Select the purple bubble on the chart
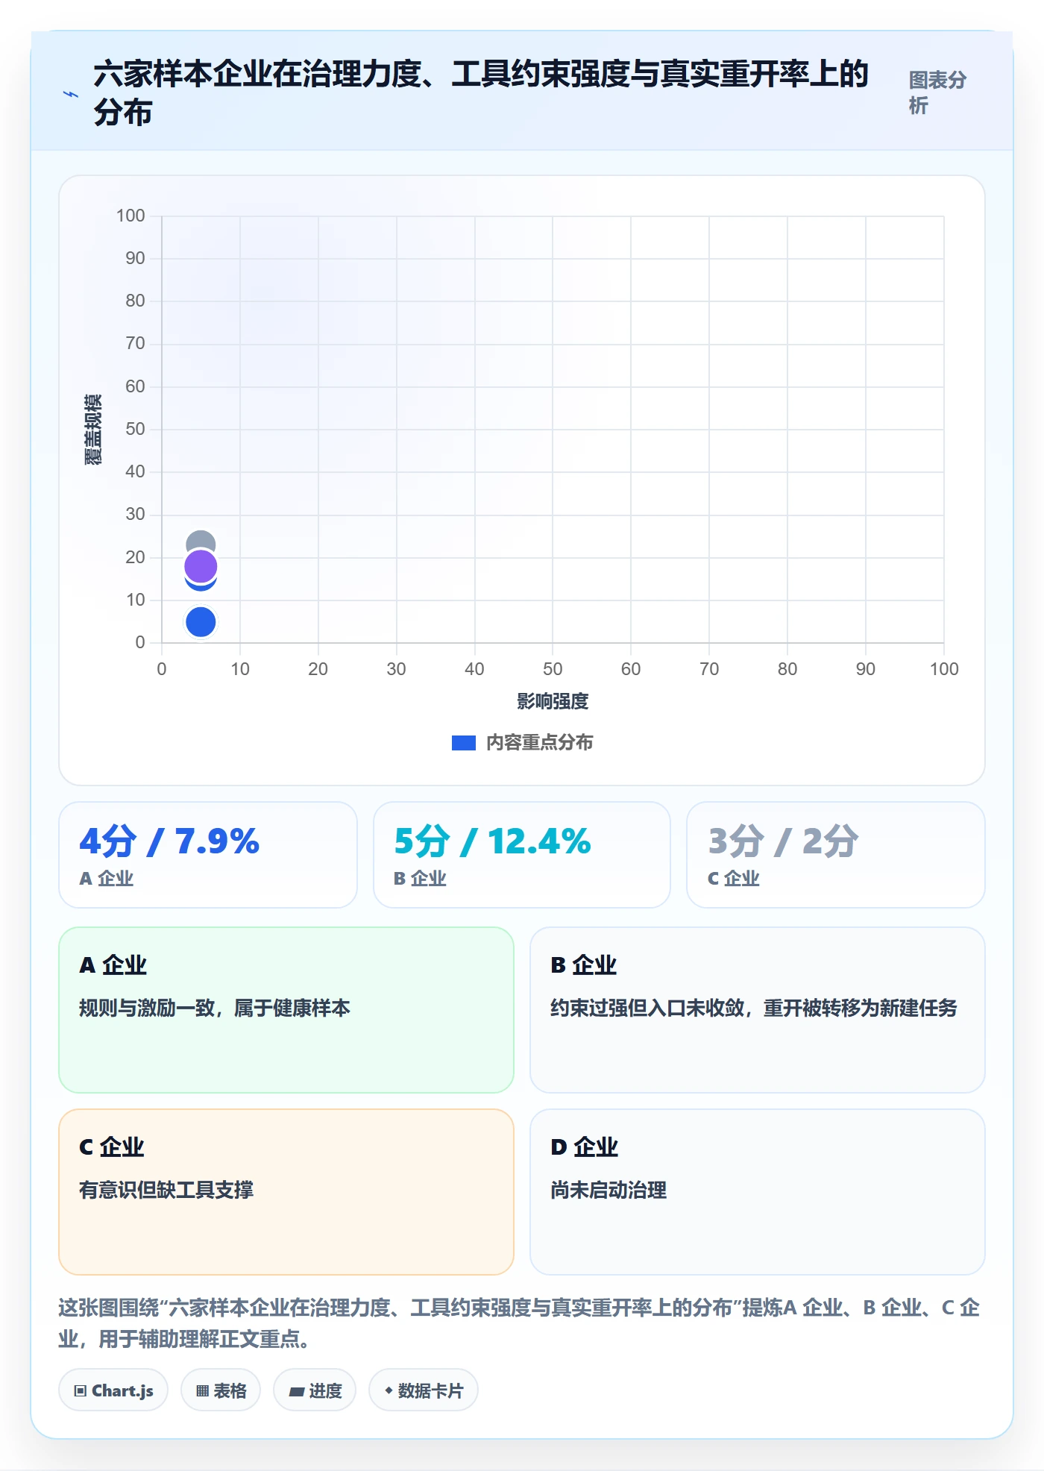Screen dimensions: 1044x1471 pos(201,566)
